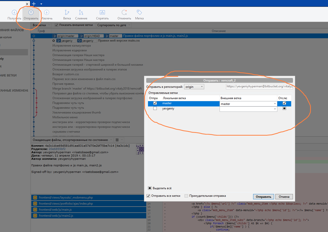This screenshot has height=232, width=328.
Task: Click the Отправить button in dialog
Action: tap(263, 197)
